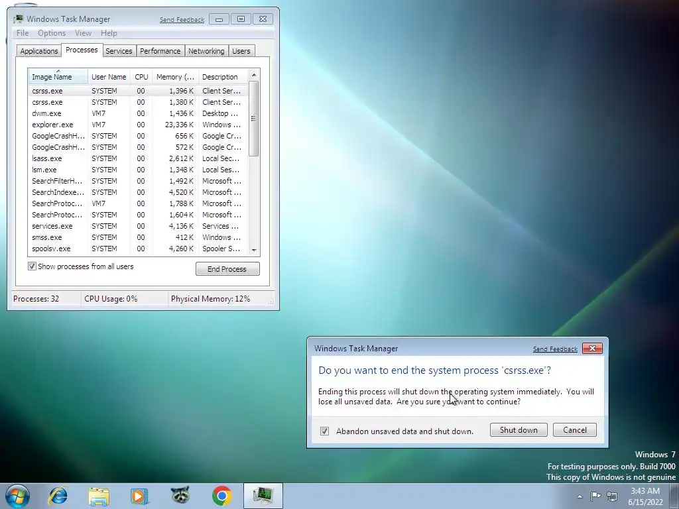The image size is (679, 509).
Task: Switch to the Applications tab
Action: pos(39,51)
